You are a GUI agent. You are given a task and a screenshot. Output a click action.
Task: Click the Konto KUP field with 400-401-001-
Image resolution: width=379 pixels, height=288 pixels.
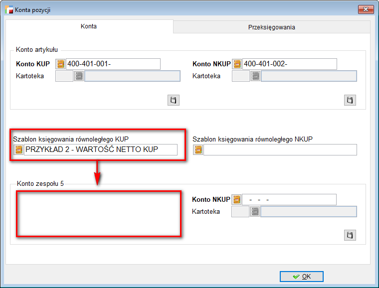[x=113, y=64]
